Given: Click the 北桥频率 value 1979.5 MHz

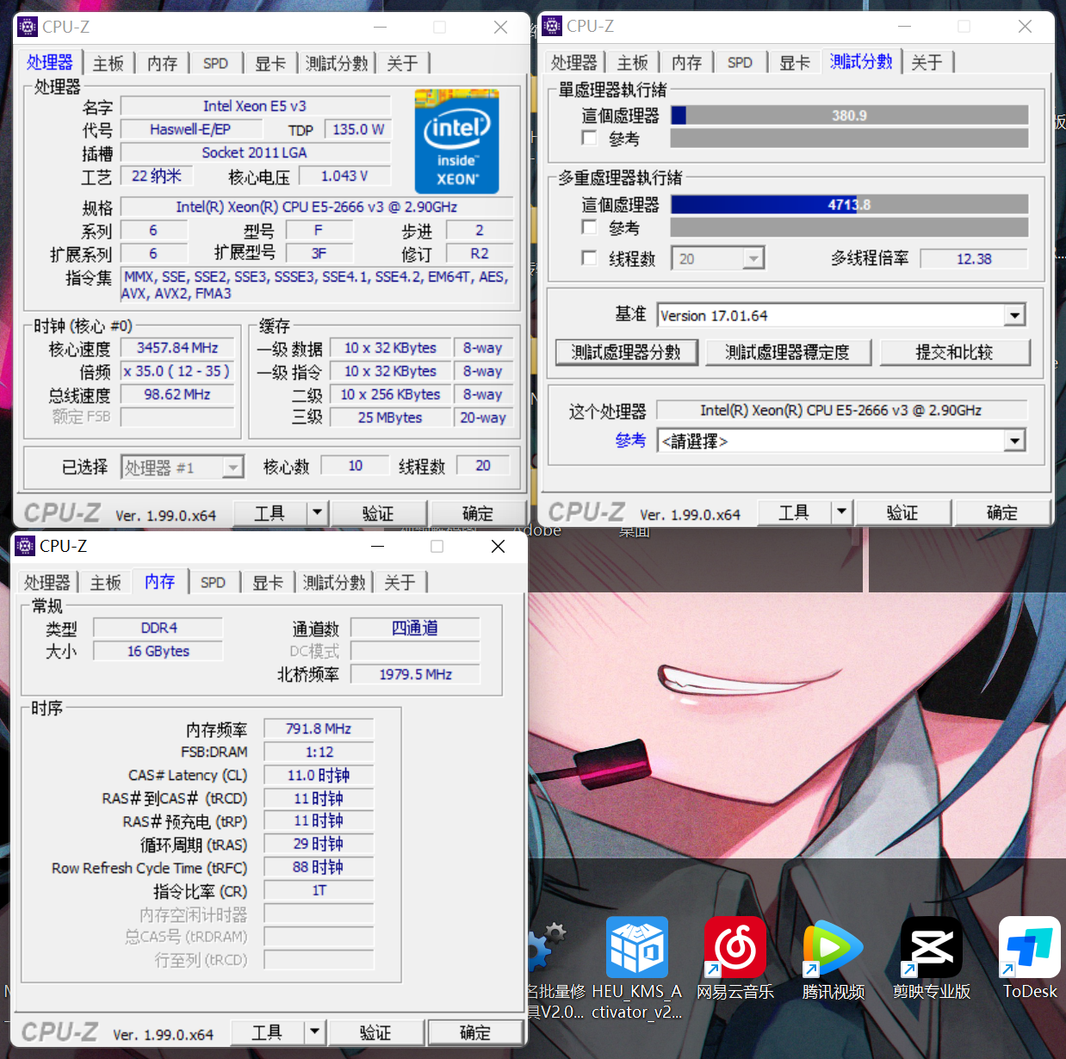Looking at the screenshot, I should pyautogui.click(x=415, y=674).
